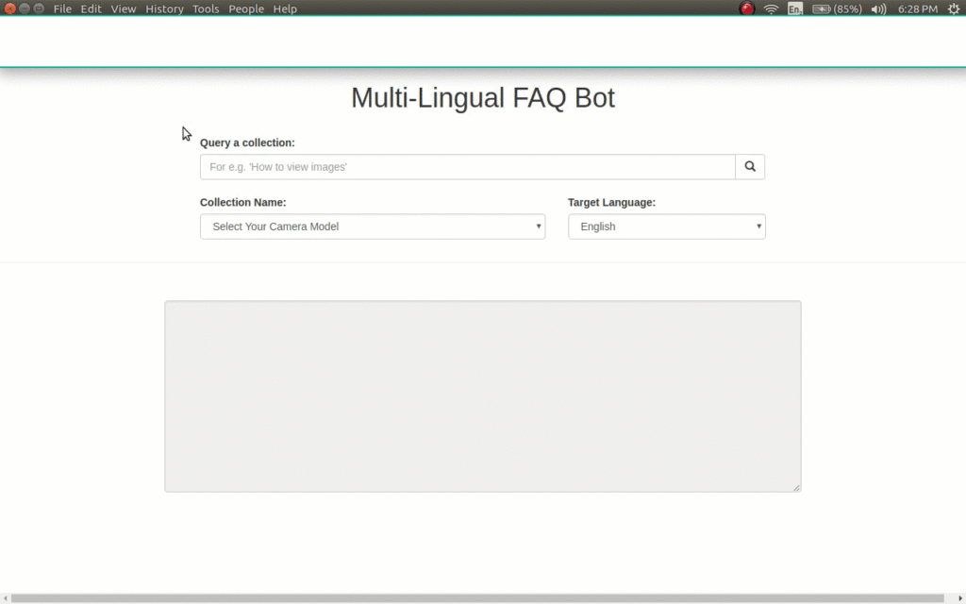Click the Query a collection input field
Image resolution: width=966 pixels, height=604 pixels.
(467, 167)
